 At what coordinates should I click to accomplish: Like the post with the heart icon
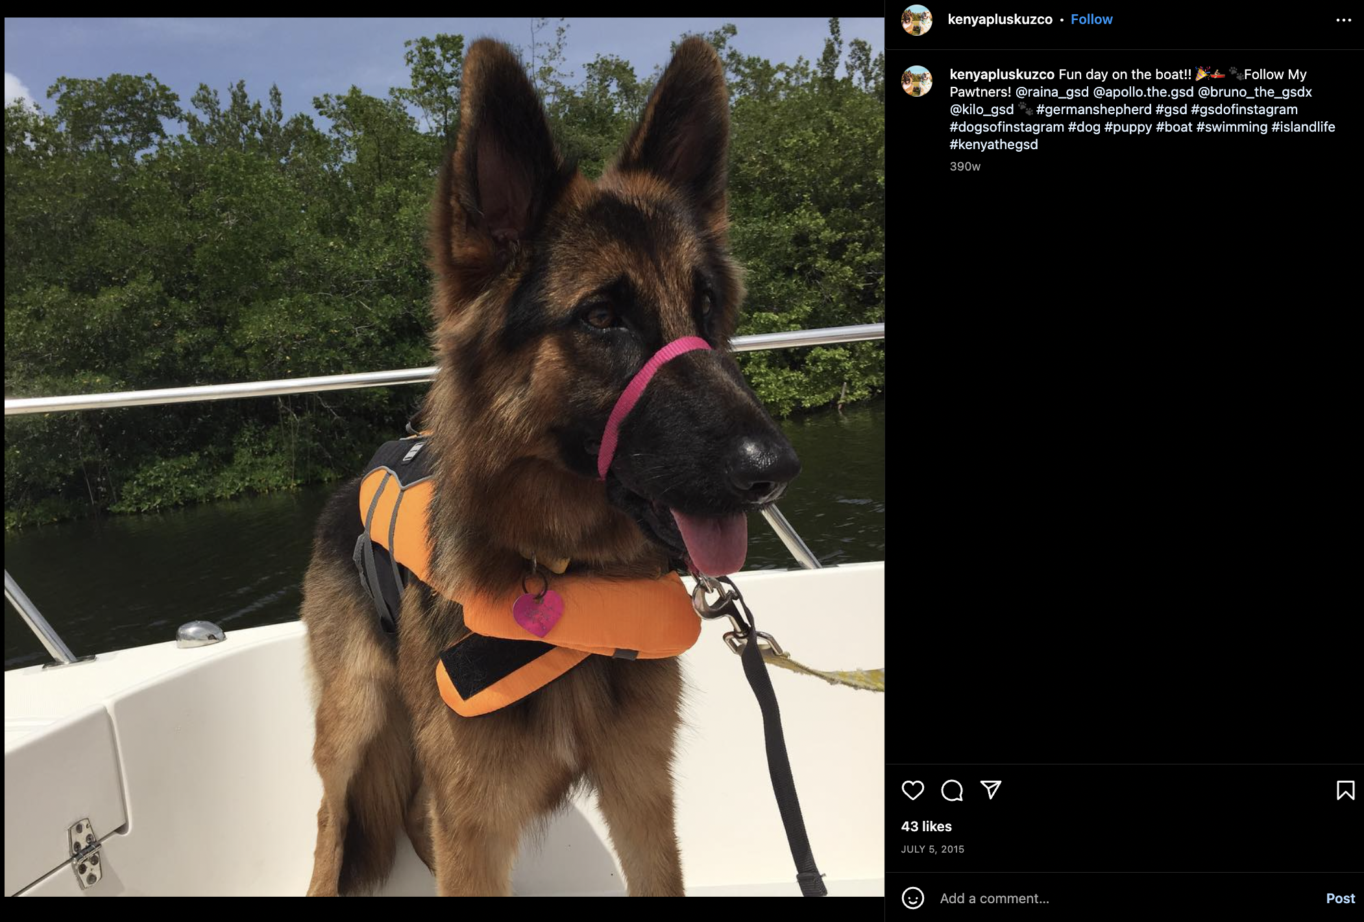point(912,790)
